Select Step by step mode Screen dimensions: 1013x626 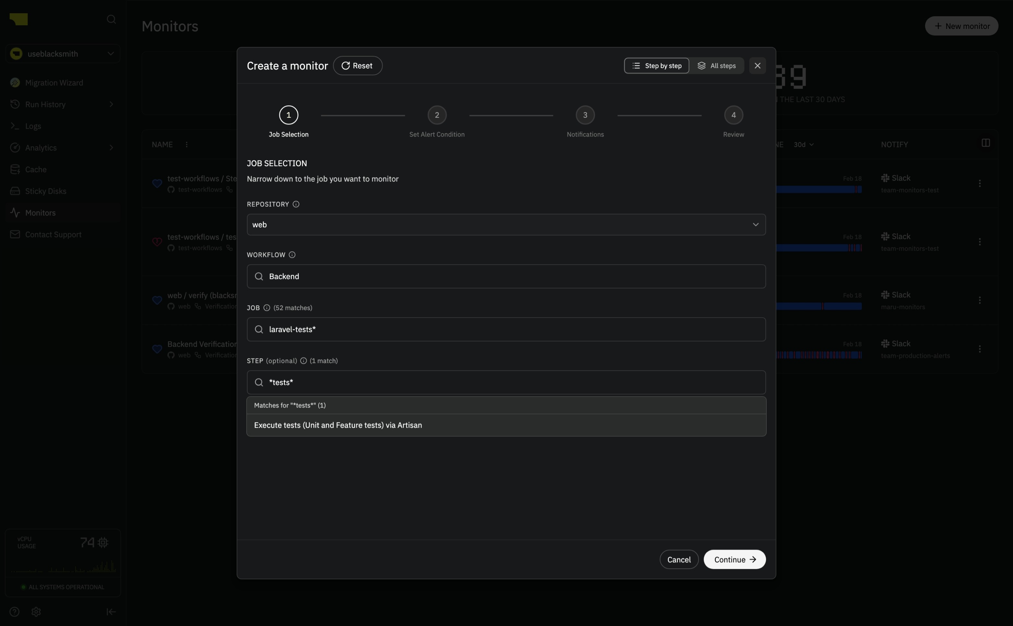(656, 66)
